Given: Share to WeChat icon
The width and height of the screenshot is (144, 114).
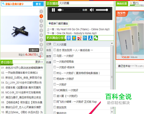Looking at the screenshot, I should [x=96, y=38].
